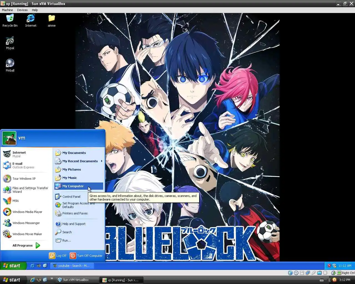Open the Recycle Bin desktop icon

click(10, 21)
